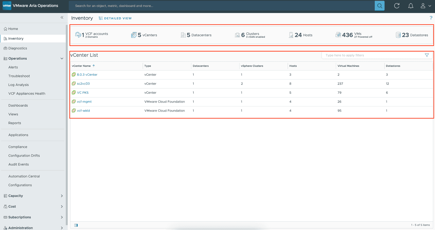Screen dimensions: 435x230
Task: Expand the Administration section
Action: [62, 227]
